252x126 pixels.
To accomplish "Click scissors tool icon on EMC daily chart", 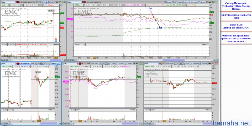I will pos(40,2).
